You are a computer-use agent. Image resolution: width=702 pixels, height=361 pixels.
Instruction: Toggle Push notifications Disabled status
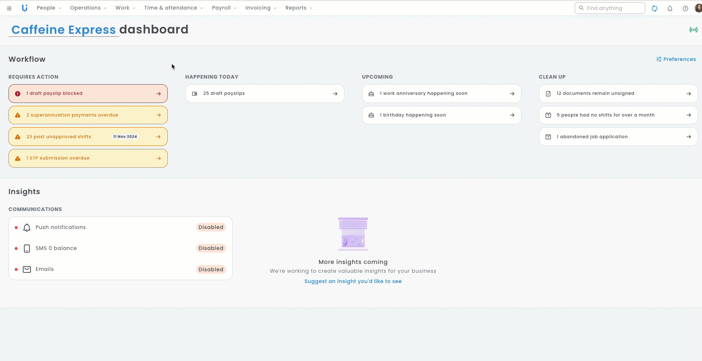(x=211, y=227)
